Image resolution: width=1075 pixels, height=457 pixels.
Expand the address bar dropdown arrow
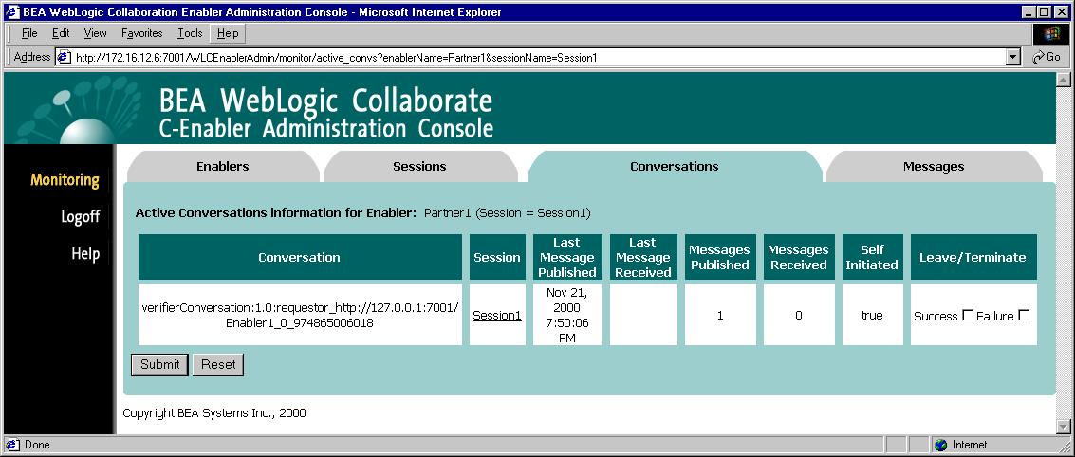click(1013, 58)
